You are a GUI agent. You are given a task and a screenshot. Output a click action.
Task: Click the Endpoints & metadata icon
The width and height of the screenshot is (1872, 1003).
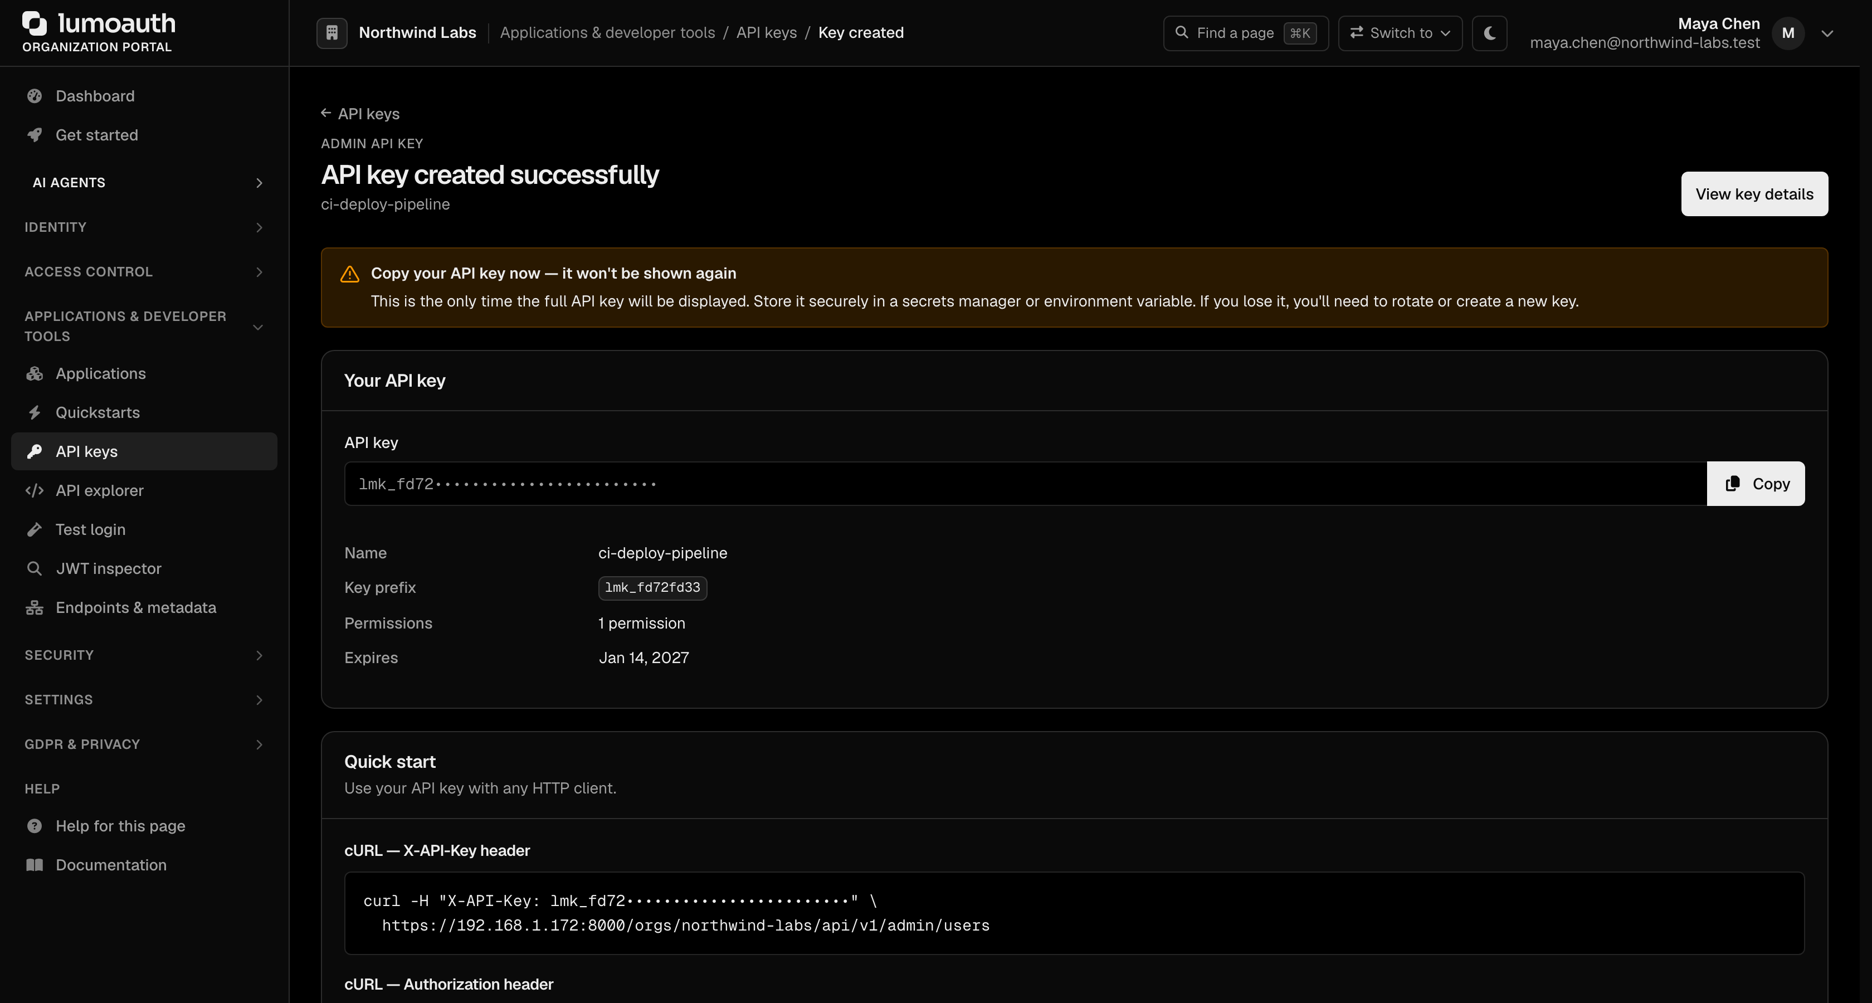click(x=34, y=607)
